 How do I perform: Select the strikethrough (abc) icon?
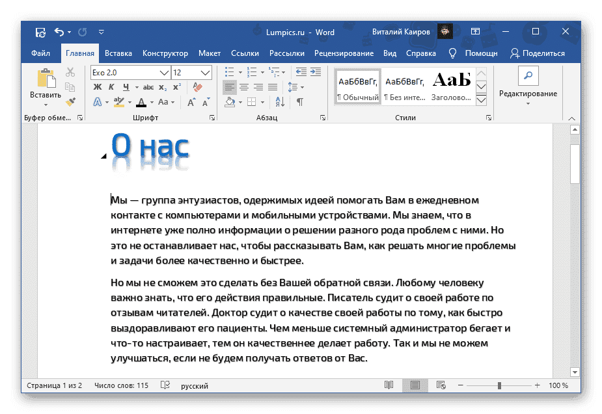point(147,87)
